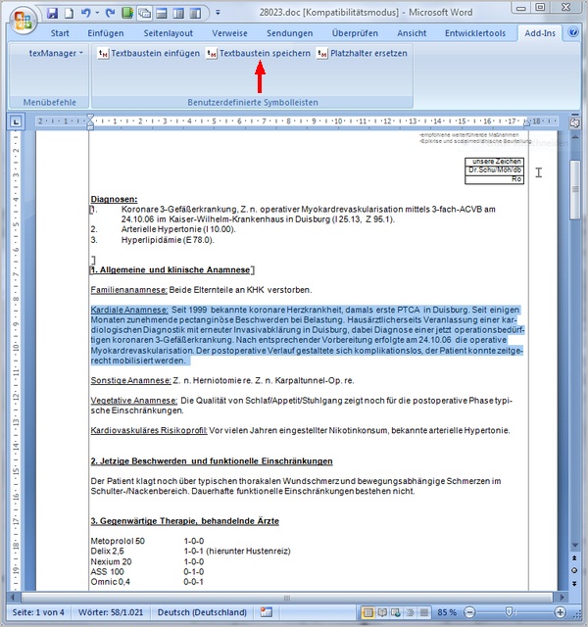Switch to Print Layout view
The width and height of the screenshot is (588, 627).
click(x=368, y=612)
